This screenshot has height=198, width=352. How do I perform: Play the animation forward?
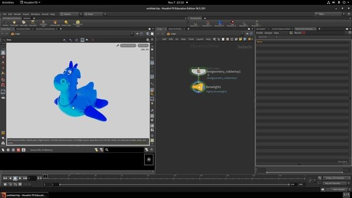20,178
